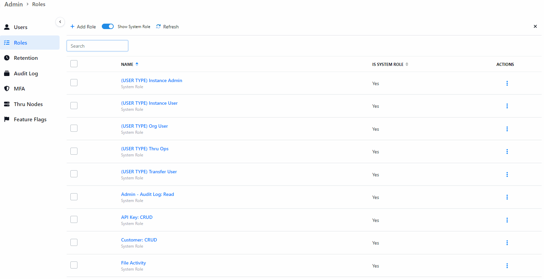Sort by Is System Role column
544x279 pixels.
click(x=407, y=64)
